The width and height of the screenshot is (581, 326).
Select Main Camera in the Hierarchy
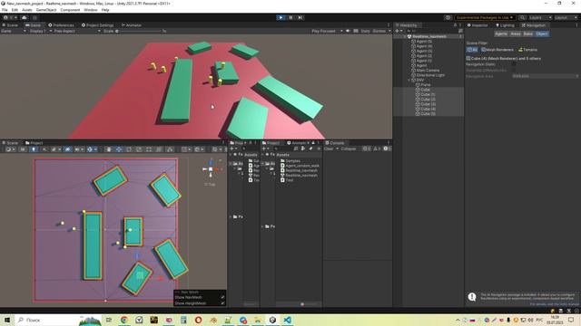coord(428,71)
